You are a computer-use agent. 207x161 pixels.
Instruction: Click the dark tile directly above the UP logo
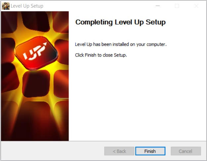click(x=35, y=21)
